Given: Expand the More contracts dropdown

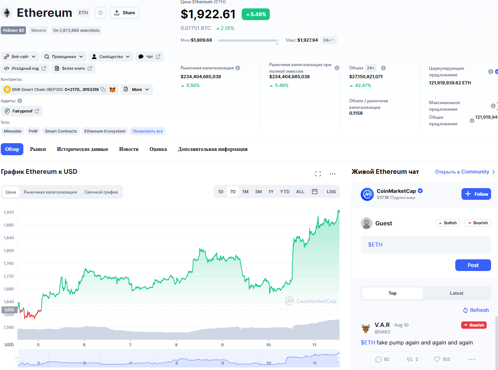Looking at the screenshot, I should point(137,89).
